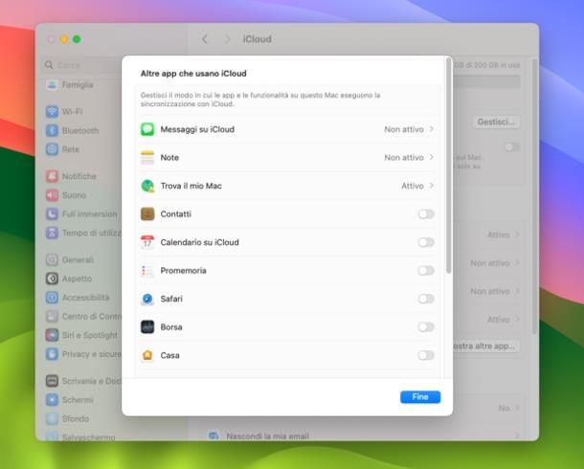Click the Promemoria app icon

tap(147, 271)
